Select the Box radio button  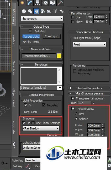(x=76, y=114)
